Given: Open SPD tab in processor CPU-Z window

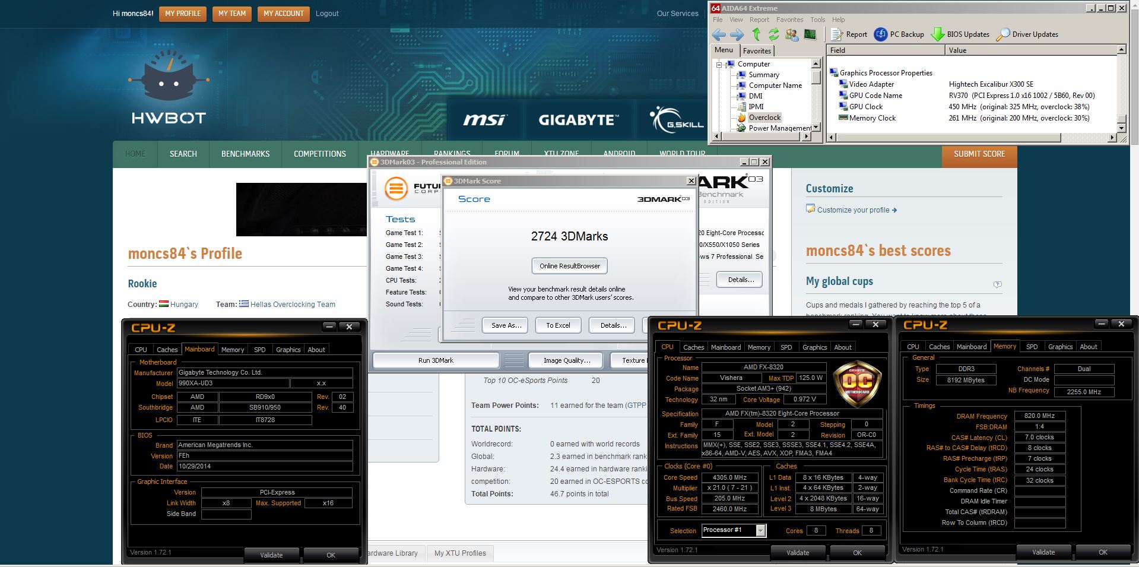Looking at the screenshot, I should click(786, 347).
